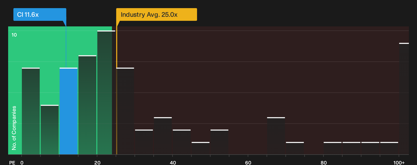Click the 80 tick label on PE axis
417x165 pixels.
click(x=324, y=162)
